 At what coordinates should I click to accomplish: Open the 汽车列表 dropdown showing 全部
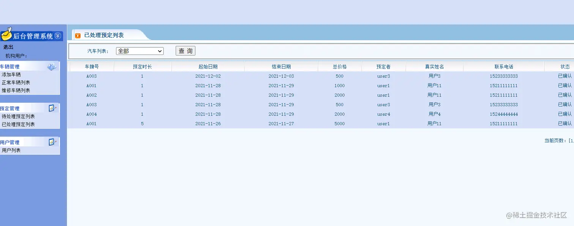tap(140, 51)
